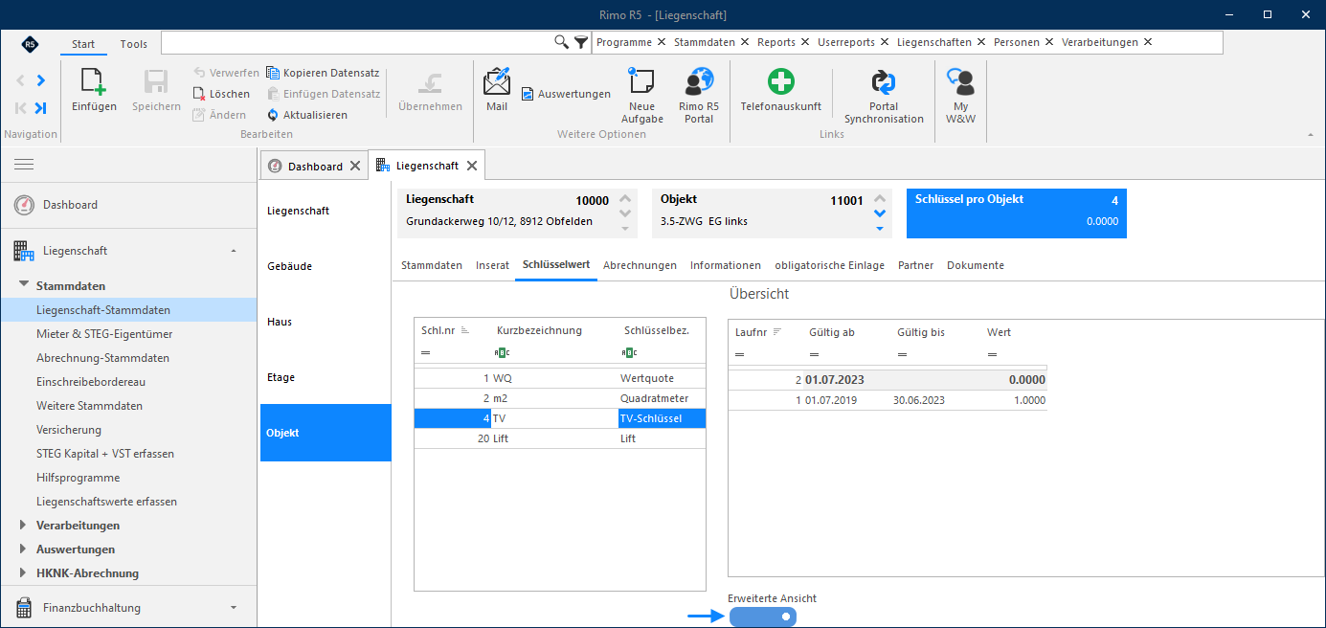Remove the Userreports filter tag

pyautogui.click(x=886, y=42)
